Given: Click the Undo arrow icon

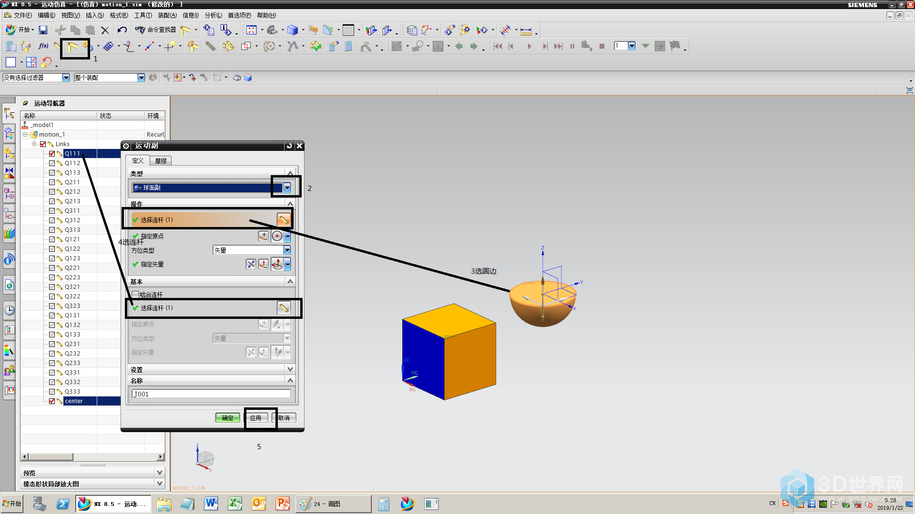Looking at the screenshot, I should [122, 30].
